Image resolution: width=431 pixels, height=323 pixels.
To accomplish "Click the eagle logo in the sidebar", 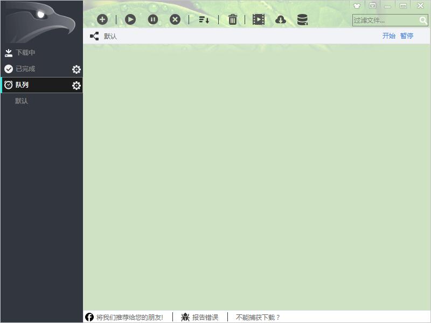I will [x=40, y=22].
